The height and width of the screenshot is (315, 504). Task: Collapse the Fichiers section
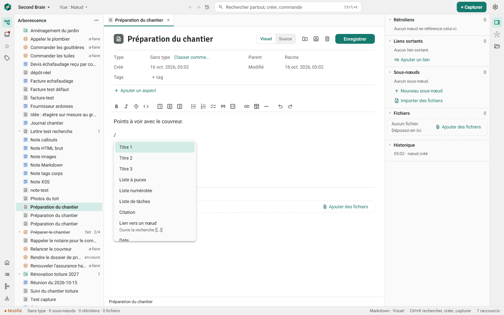tap(390, 113)
